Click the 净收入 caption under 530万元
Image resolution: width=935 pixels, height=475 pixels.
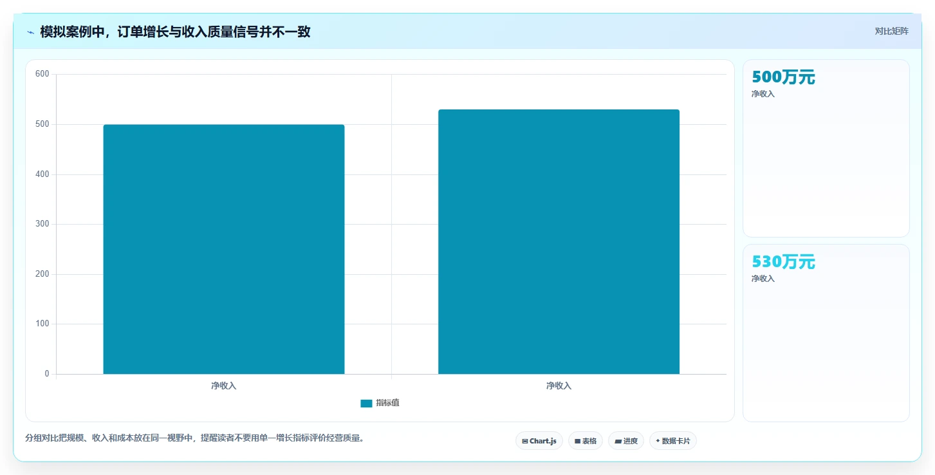coord(763,279)
